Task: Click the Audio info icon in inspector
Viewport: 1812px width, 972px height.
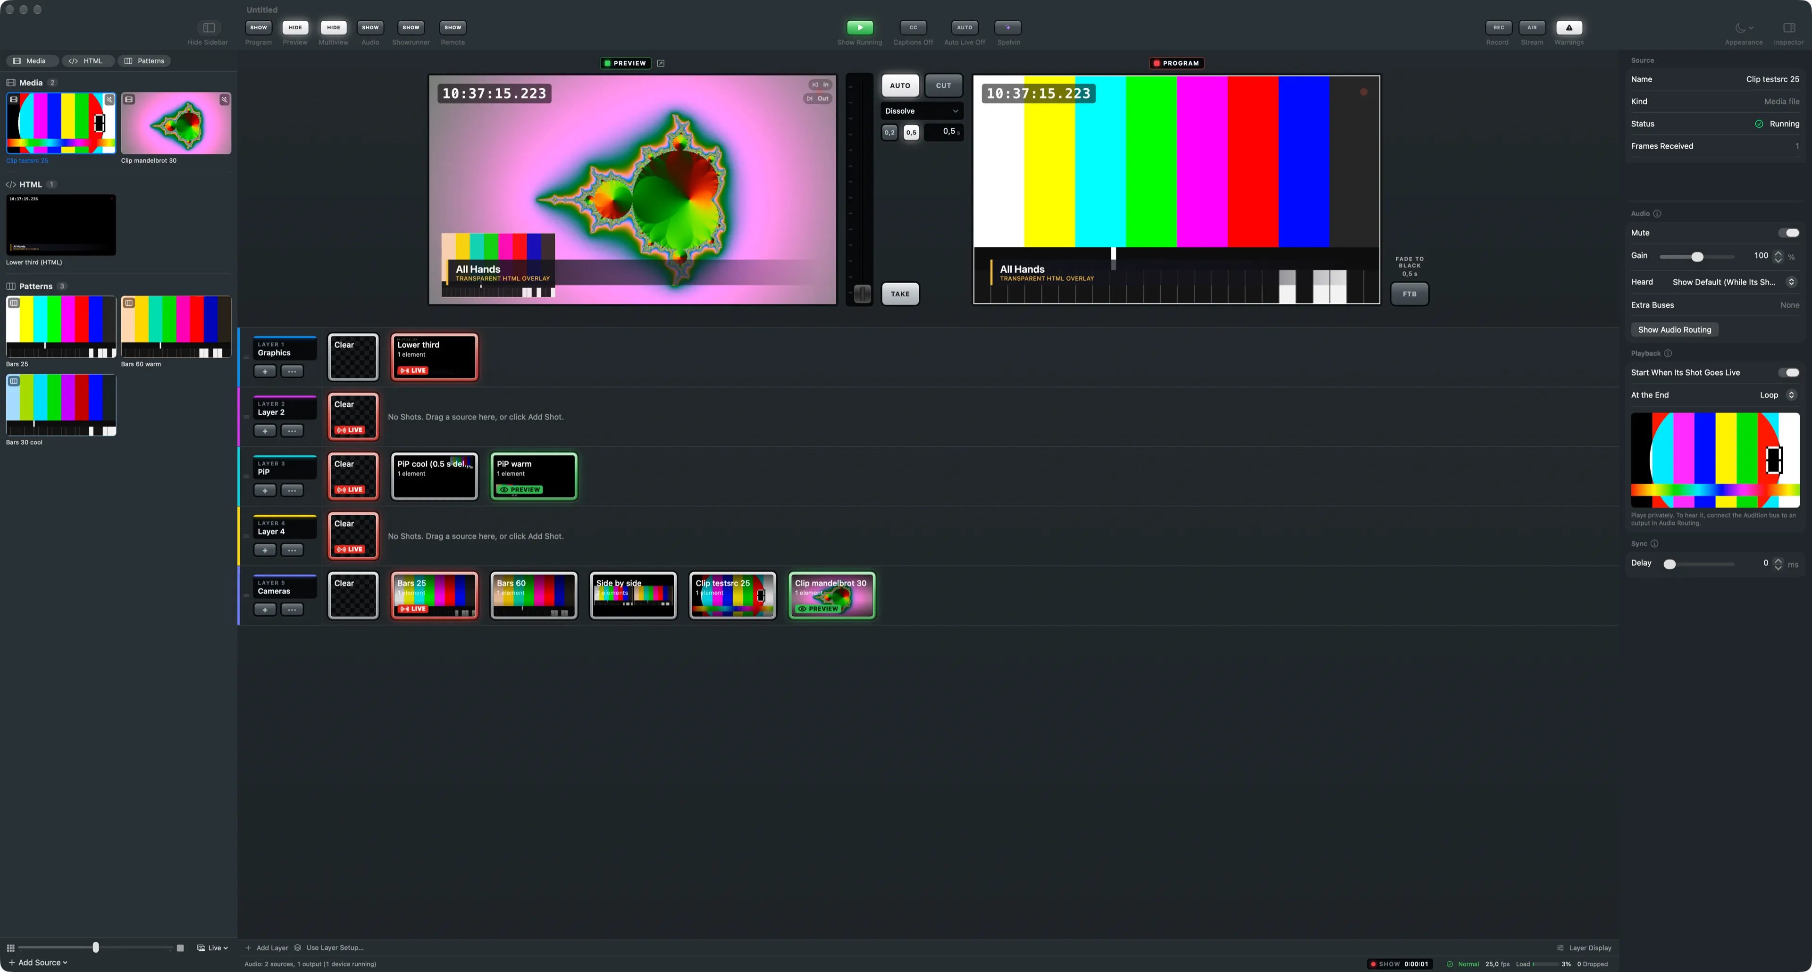Action: (x=1657, y=214)
